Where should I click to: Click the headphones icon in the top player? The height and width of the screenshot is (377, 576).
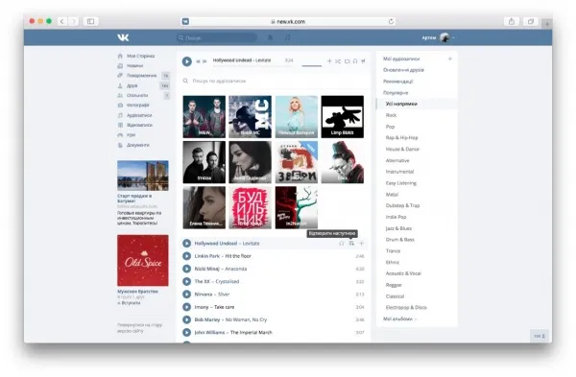point(355,61)
